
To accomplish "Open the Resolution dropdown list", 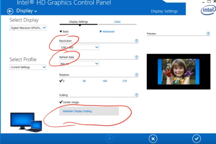I will pos(79,47).
